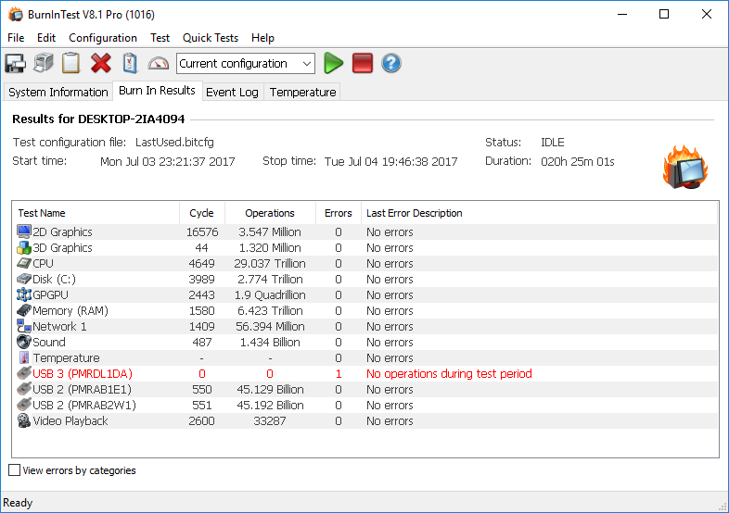
Task: Click the 1.9 Quadrillion operations value
Action: coord(270,294)
